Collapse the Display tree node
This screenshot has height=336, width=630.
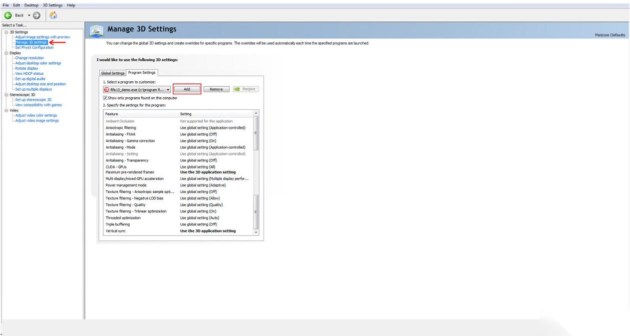click(6, 52)
